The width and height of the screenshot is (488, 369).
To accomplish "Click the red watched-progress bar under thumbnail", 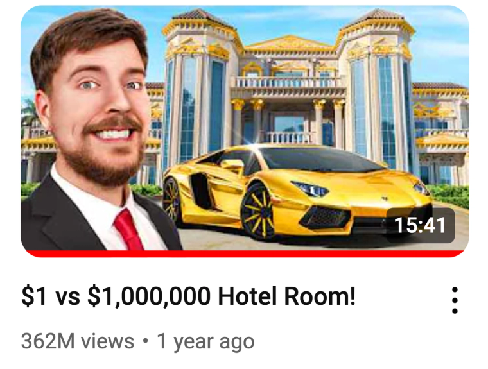I will tap(245, 253).
